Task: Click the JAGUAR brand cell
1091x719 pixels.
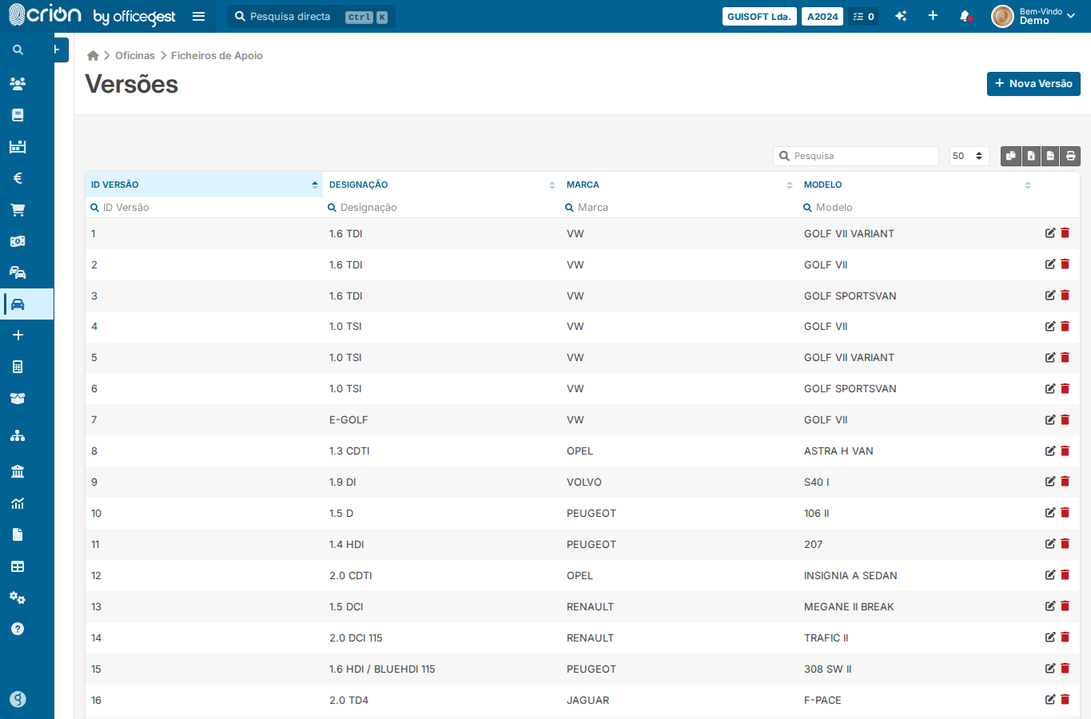Action: pos(588,700)
